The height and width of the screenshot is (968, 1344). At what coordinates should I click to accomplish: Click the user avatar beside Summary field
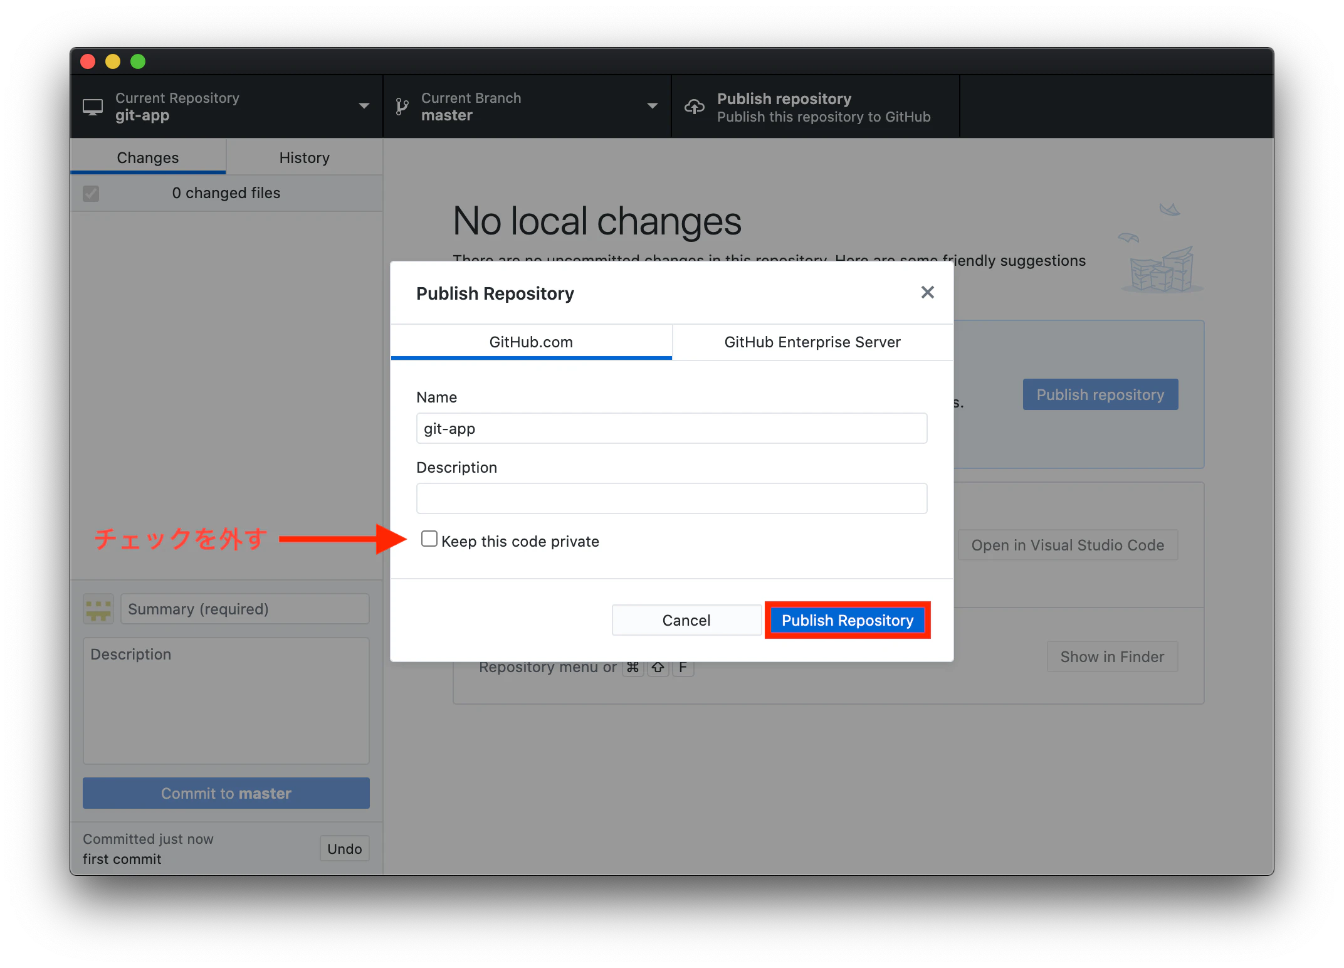[x=98, y=609]
